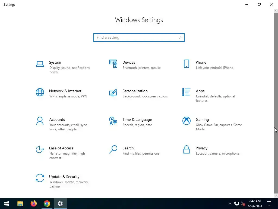
Task: Click the Gaming heading
Action: coord(202,120)
